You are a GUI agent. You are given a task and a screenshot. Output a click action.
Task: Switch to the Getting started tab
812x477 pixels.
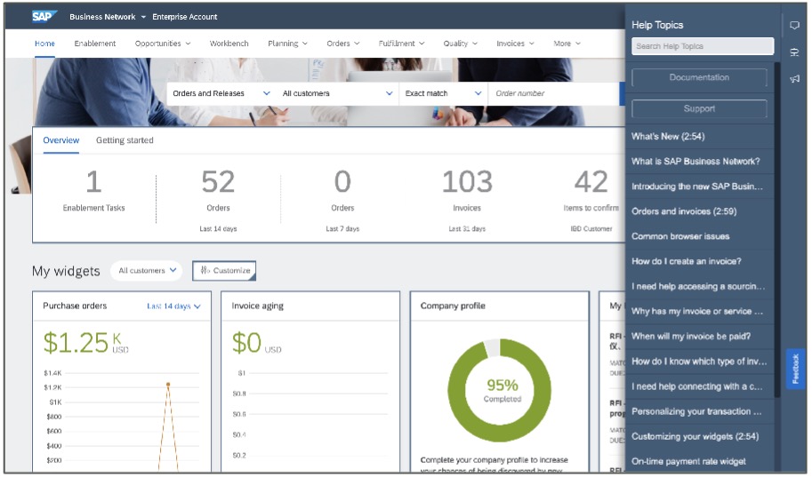[x=125, y=140]
